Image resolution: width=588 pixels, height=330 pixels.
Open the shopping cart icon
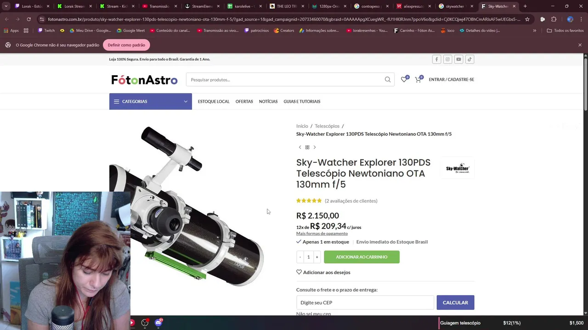418,79
